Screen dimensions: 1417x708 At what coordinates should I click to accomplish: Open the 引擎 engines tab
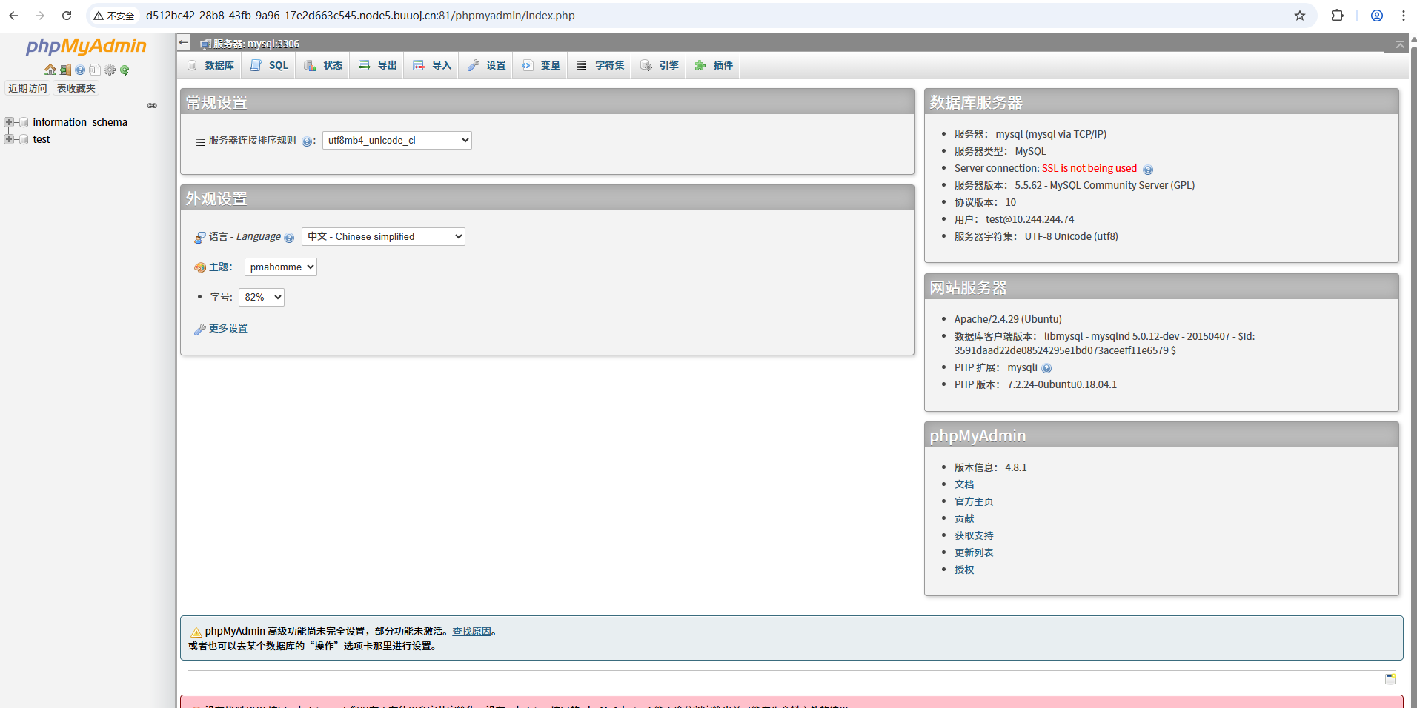[x=660, y=65]
